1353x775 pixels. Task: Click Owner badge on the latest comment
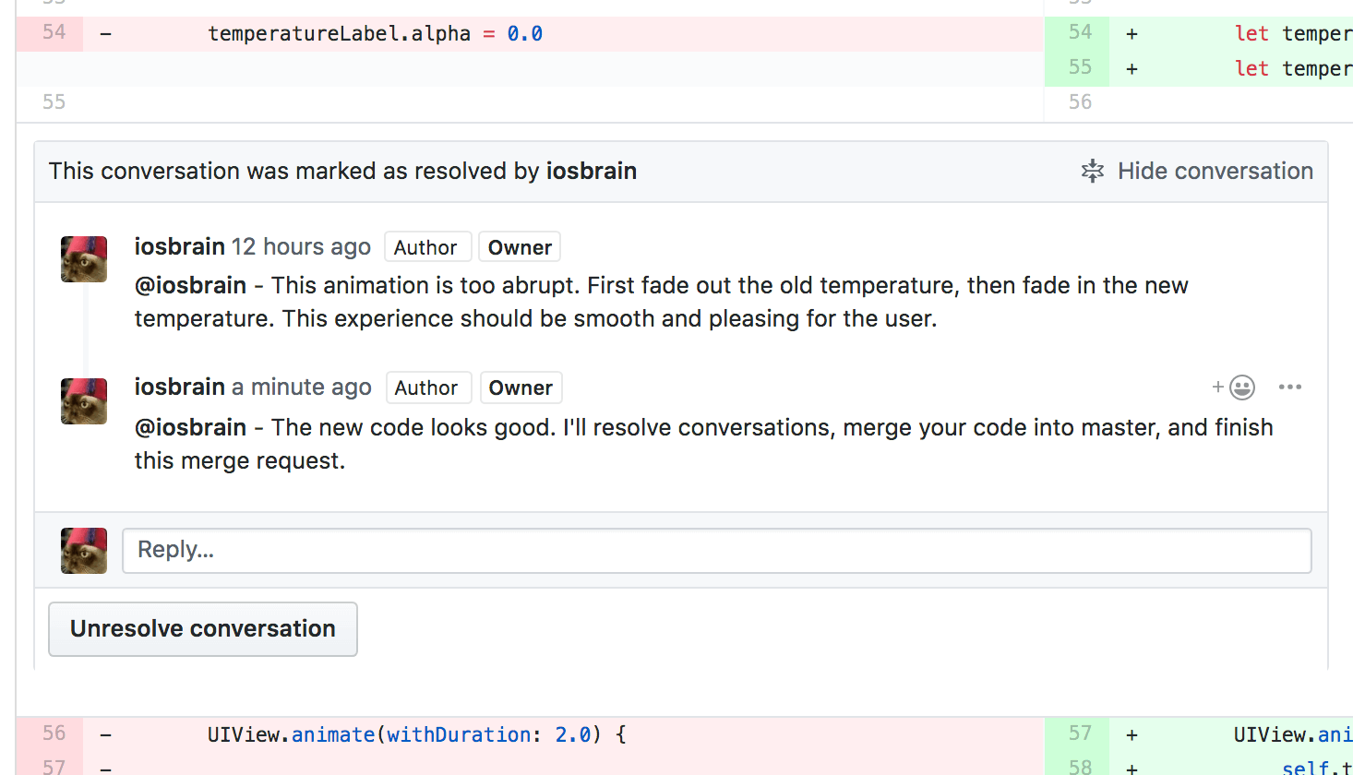pos(521,387)
